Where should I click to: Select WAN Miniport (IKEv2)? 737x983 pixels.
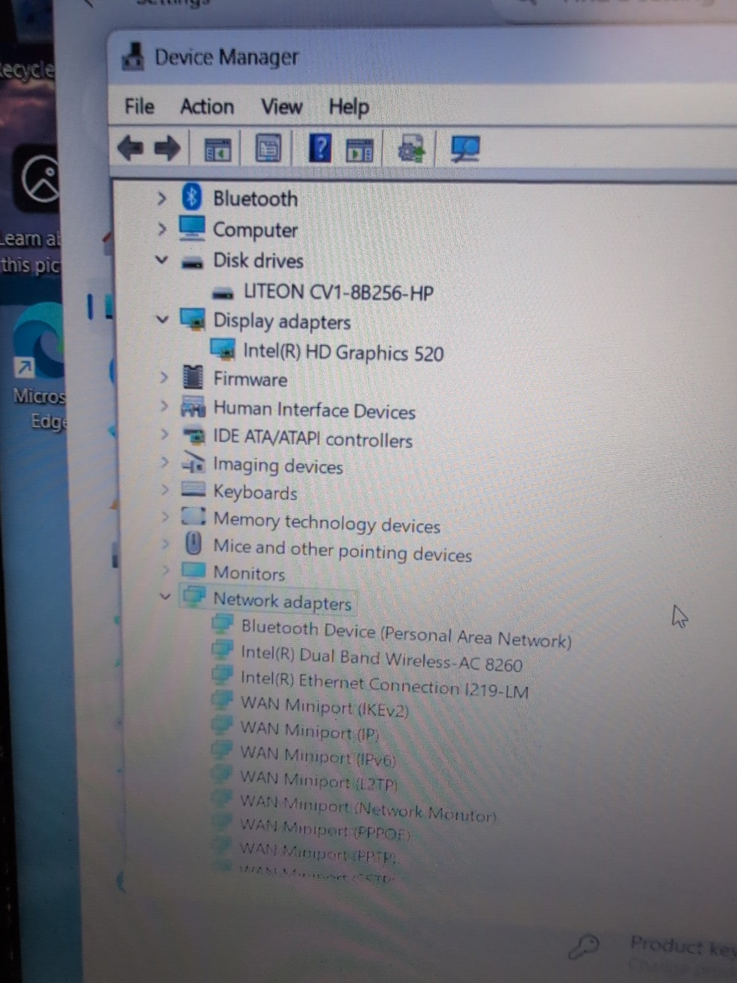tap(324, 707)
